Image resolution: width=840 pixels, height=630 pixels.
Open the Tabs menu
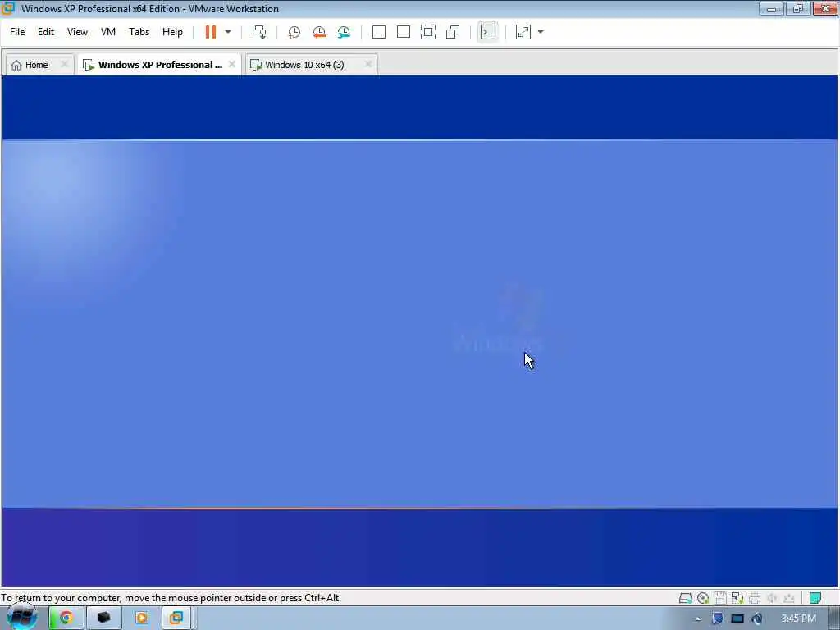[139, 32]
